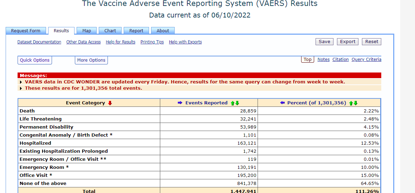Jump to the Query Criteria section

click(366, 60)
